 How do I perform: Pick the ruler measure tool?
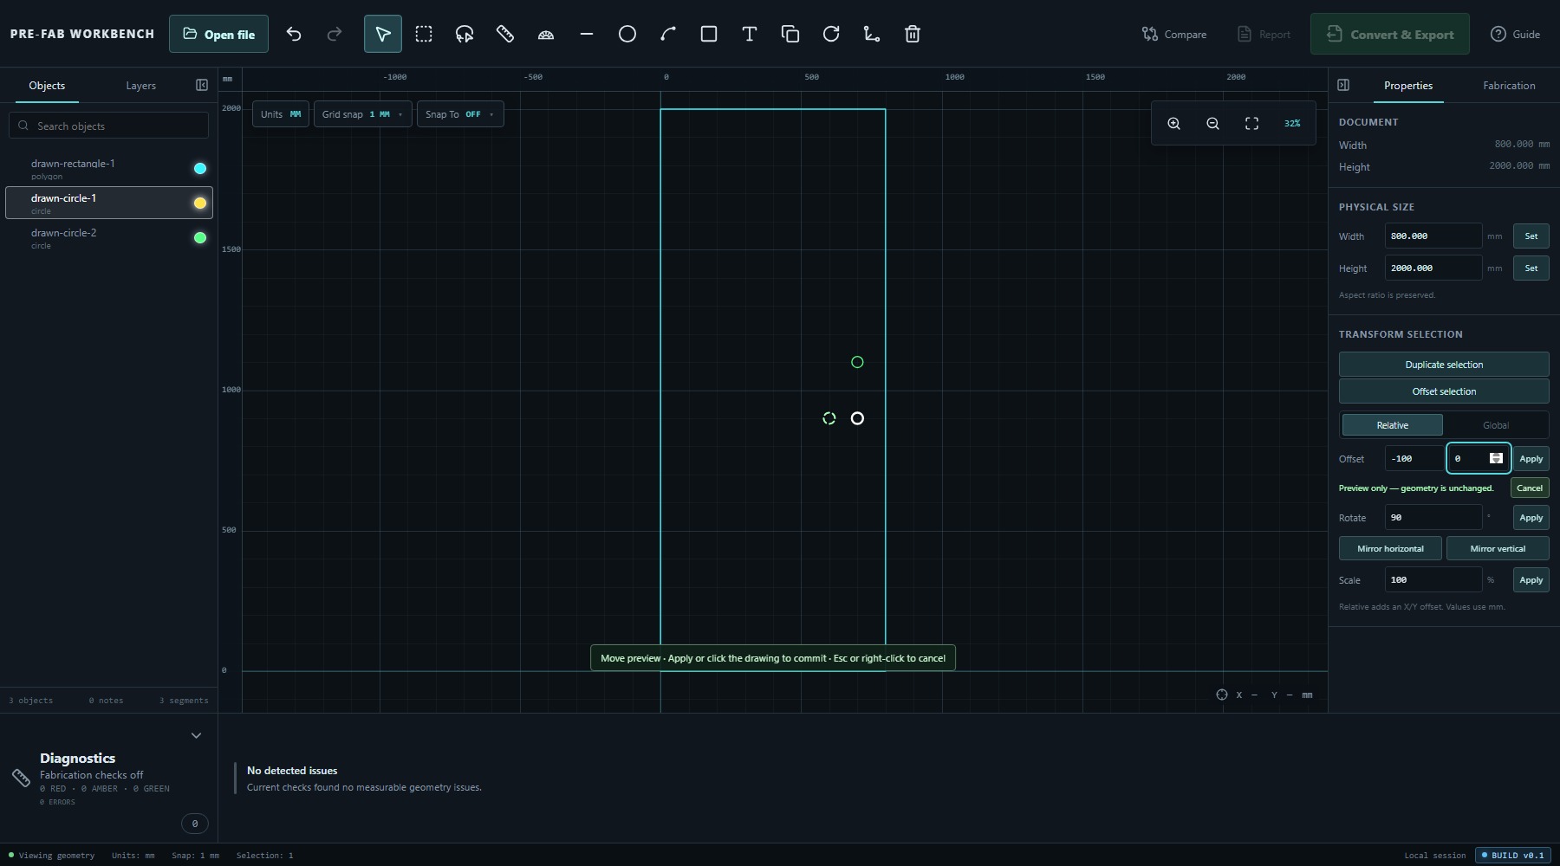click(505, 34)
